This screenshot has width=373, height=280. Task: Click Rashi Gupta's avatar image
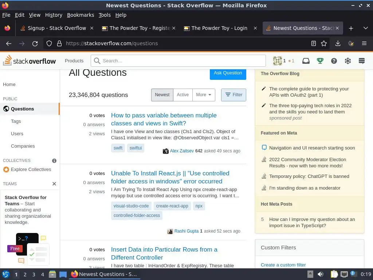click(x=170, y=231)
